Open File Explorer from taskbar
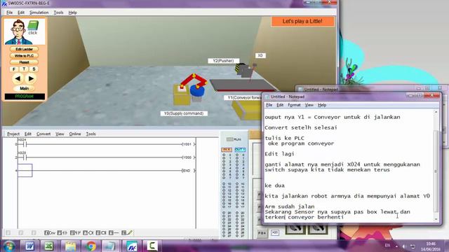The width and height of the screenshot is (449, 252). [x=70, y=246]
